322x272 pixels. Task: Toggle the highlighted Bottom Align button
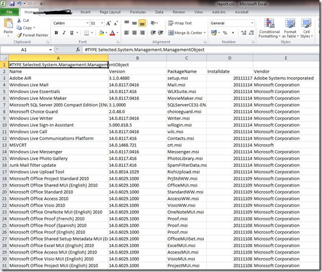coord(142,23)
